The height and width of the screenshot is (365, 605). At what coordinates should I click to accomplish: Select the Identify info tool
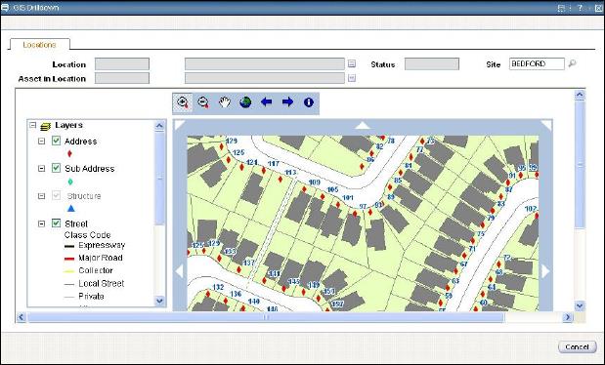[308, 102]
